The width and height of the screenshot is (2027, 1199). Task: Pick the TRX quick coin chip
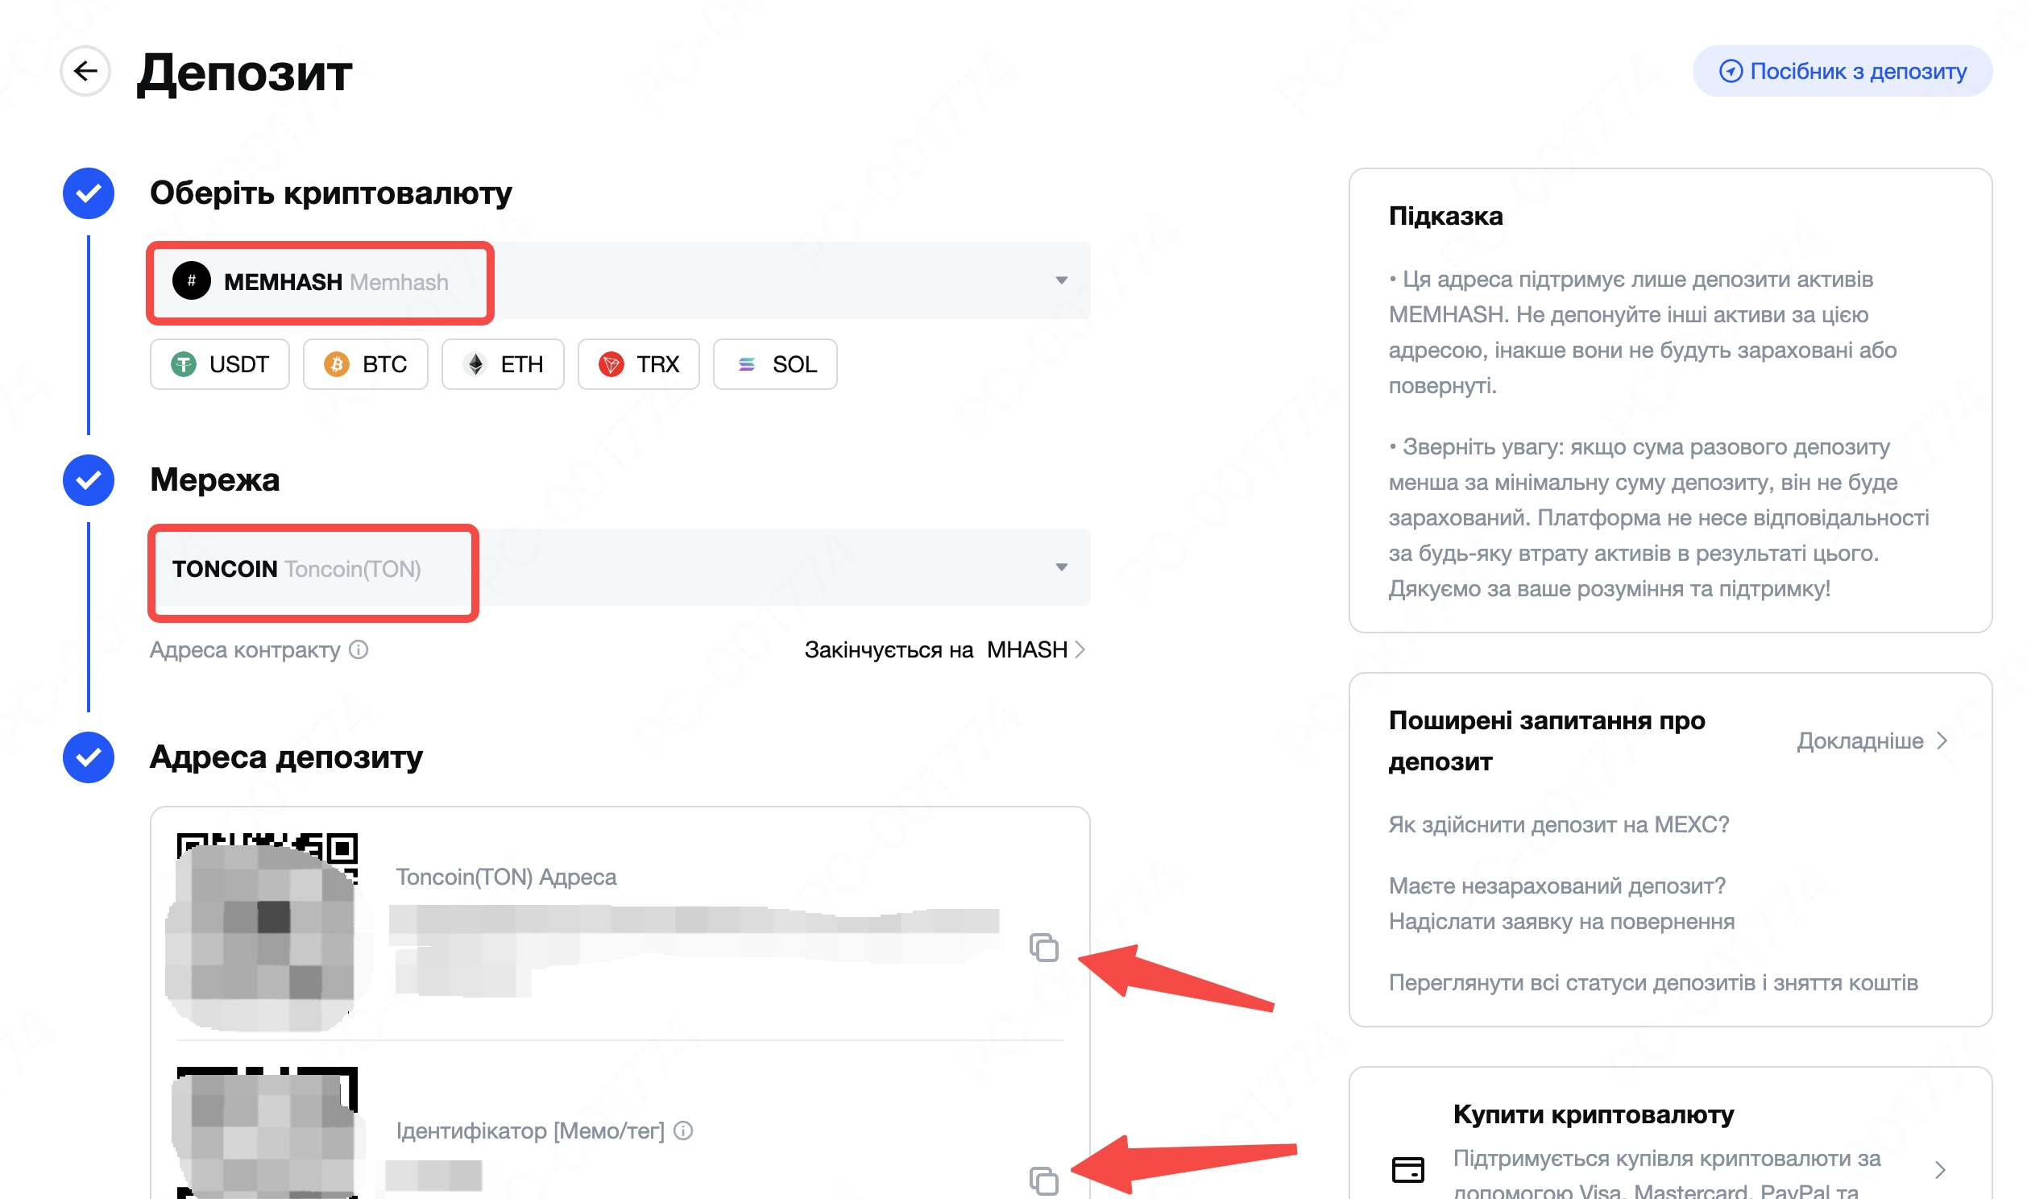point(639,364)
